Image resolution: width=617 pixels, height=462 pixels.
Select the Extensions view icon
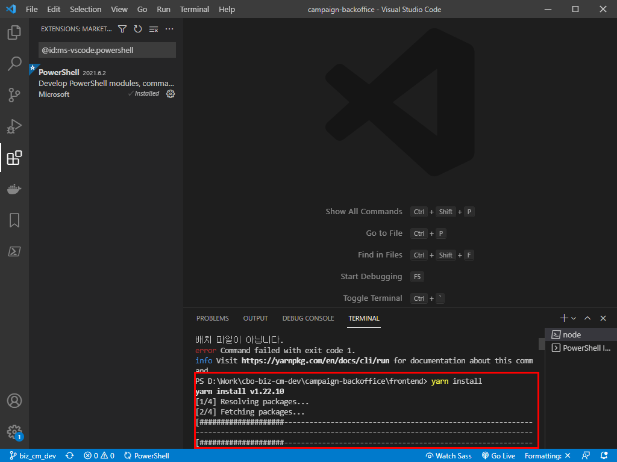point(14,158)
